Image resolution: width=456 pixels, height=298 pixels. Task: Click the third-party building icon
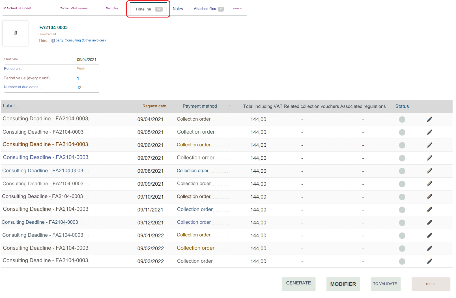tap(53, 41)
